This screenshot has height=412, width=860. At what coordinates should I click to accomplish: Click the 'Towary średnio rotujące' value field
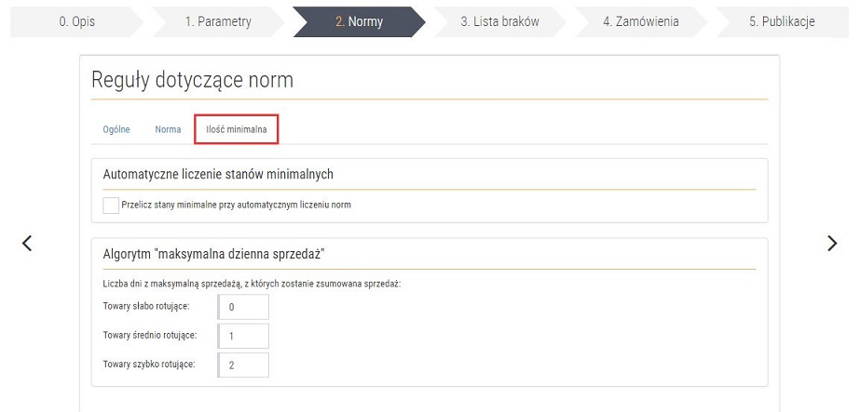click(243, 336)
